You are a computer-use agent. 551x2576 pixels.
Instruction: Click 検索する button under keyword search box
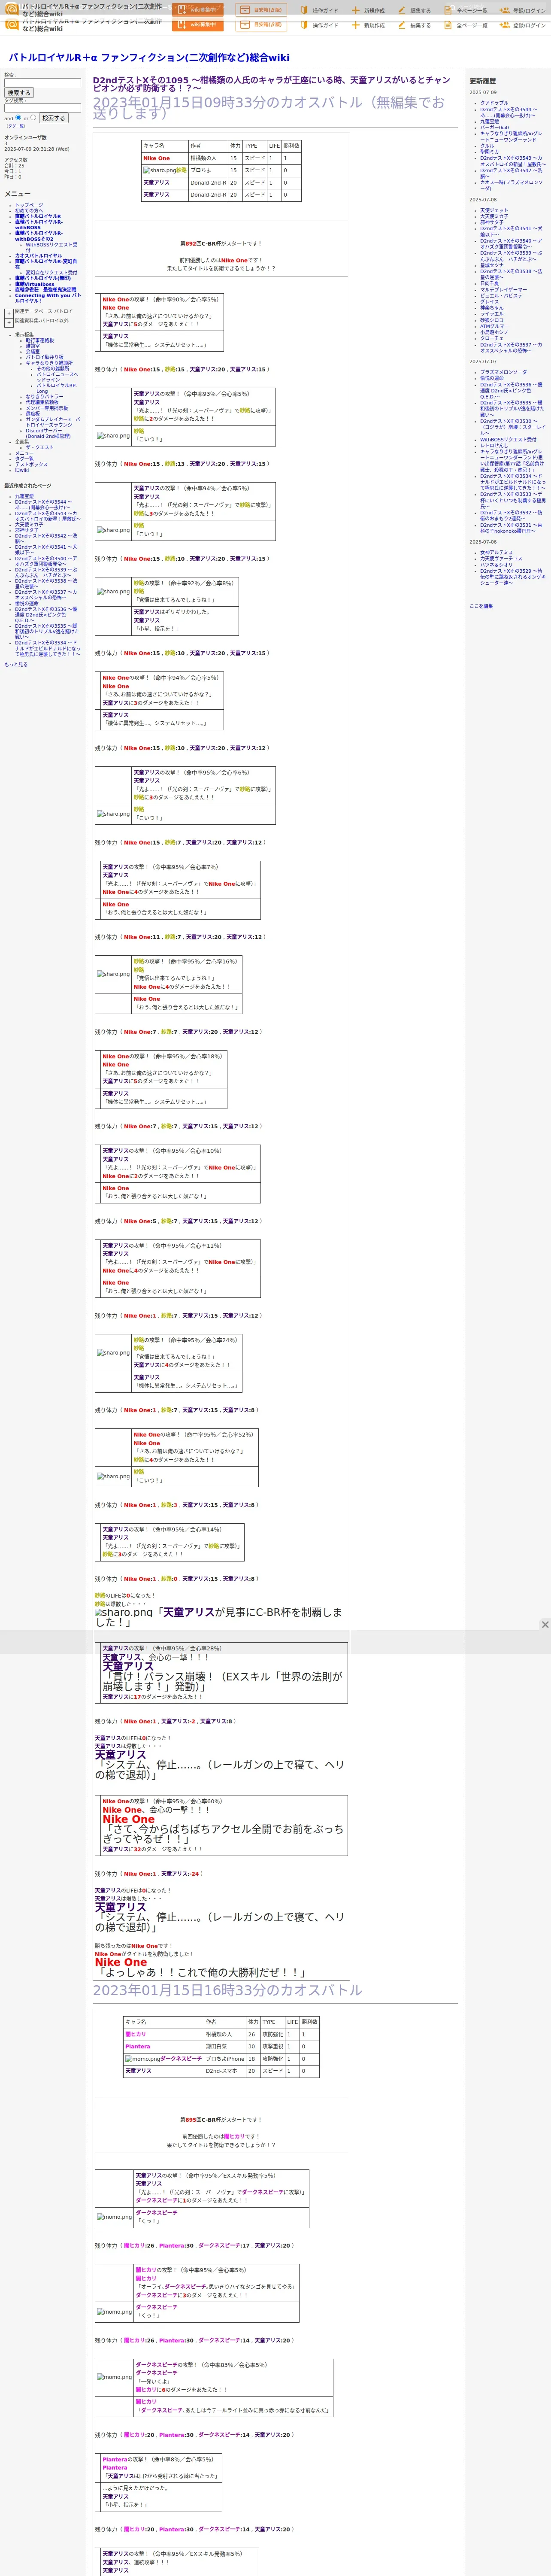[x=19, y=93]
